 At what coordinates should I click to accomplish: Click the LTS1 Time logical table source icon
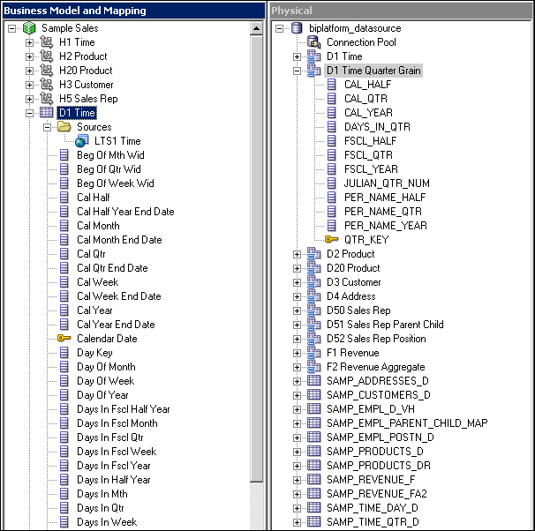(x=82, y=141)
